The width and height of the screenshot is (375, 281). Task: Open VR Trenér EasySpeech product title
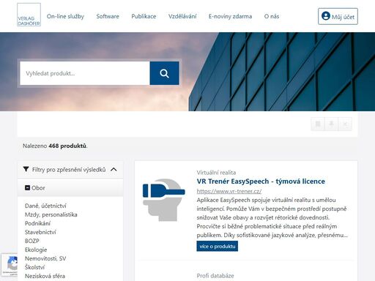[x=261, y=181]
